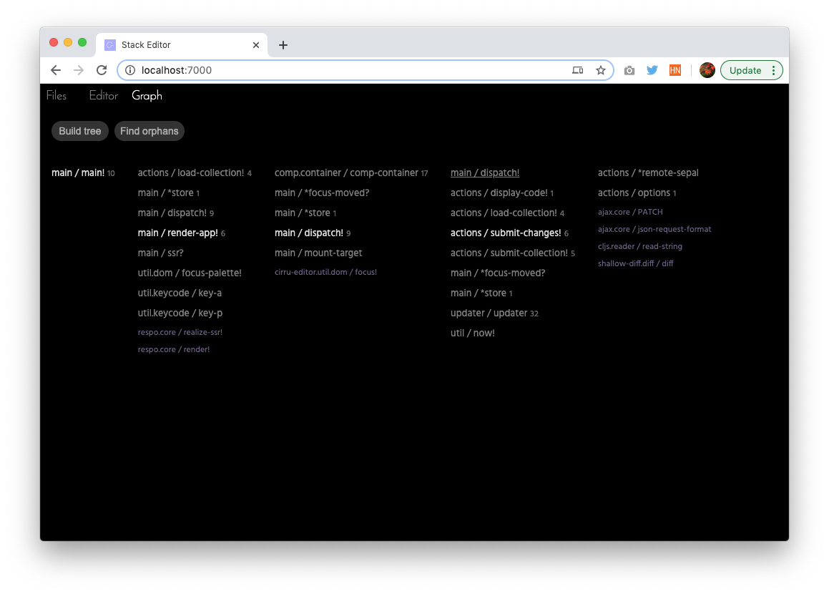Open Chrome's three-dot menu

(773, 70)
